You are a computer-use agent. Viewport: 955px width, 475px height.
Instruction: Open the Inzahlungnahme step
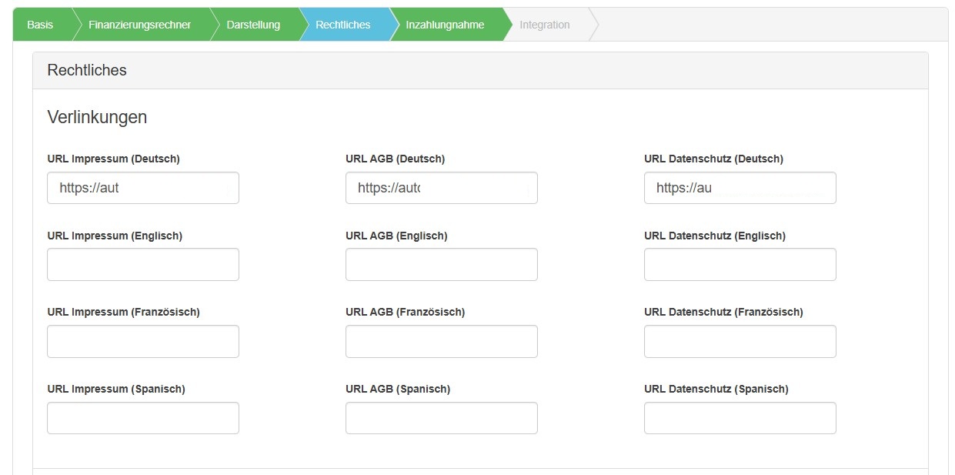click(x=445, y=25)
